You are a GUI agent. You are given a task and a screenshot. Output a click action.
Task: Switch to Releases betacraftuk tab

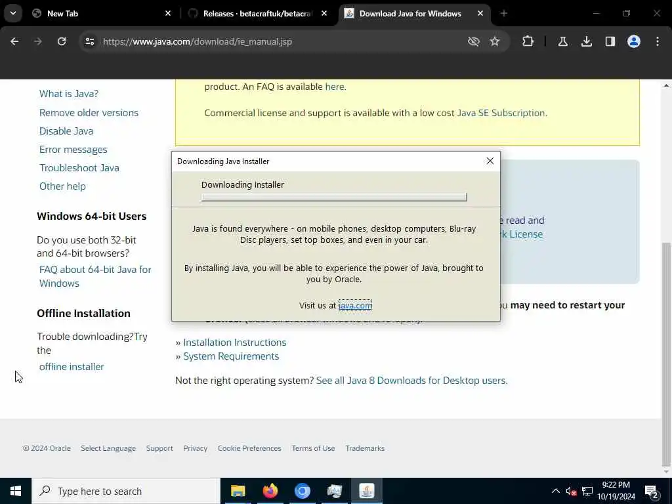[x=257, y=14]
